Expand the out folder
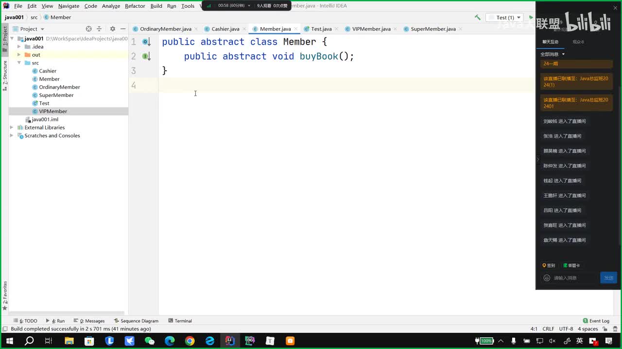This screenshot has width=622, height=349. [18, 55]
